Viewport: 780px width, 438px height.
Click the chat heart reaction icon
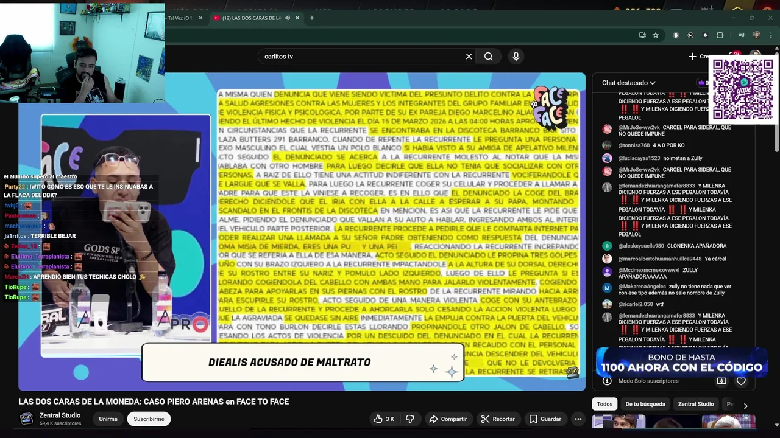pyautogui.click(x=741, y=381)
